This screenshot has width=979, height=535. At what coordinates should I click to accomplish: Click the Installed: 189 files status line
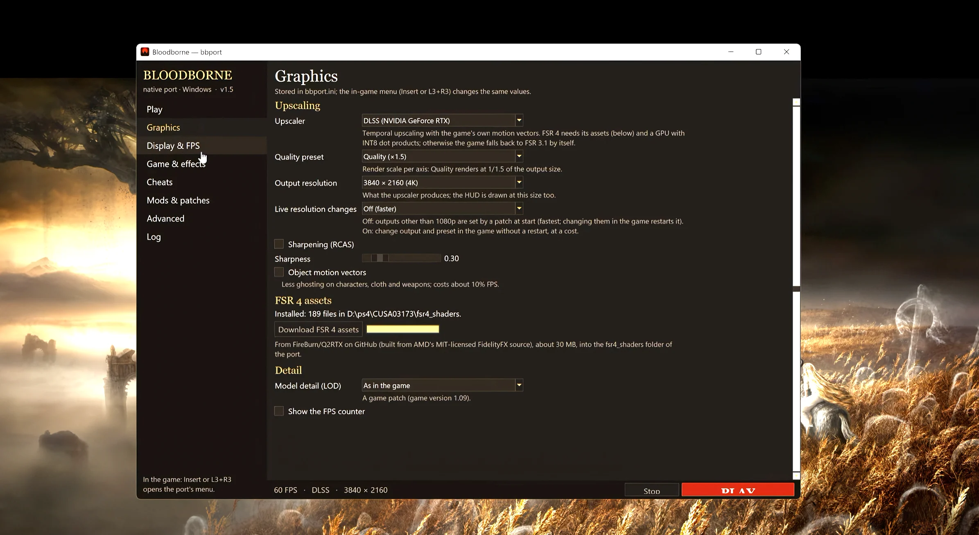click(368, 314)
